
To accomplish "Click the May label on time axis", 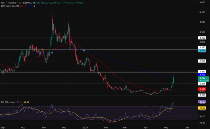I will 166,127.
